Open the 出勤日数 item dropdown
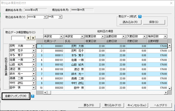Image resolution: width=175 pixels, height=111 pixels. pyautogui.click(x=123, y=36)
